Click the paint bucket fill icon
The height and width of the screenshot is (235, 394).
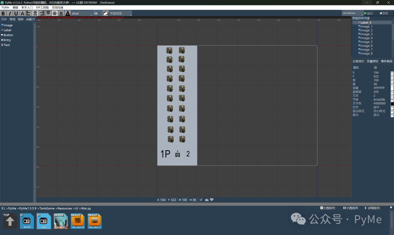(x=105, y=13)
